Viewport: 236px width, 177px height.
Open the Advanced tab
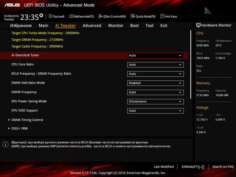pos(92,26)
